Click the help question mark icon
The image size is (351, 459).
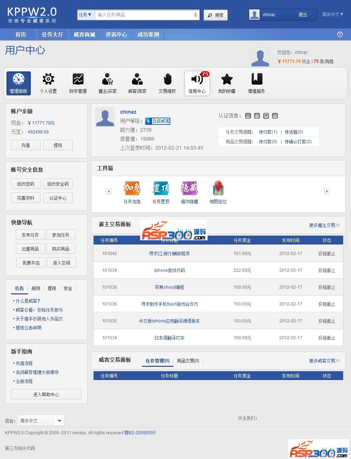(x=340, y=34)
